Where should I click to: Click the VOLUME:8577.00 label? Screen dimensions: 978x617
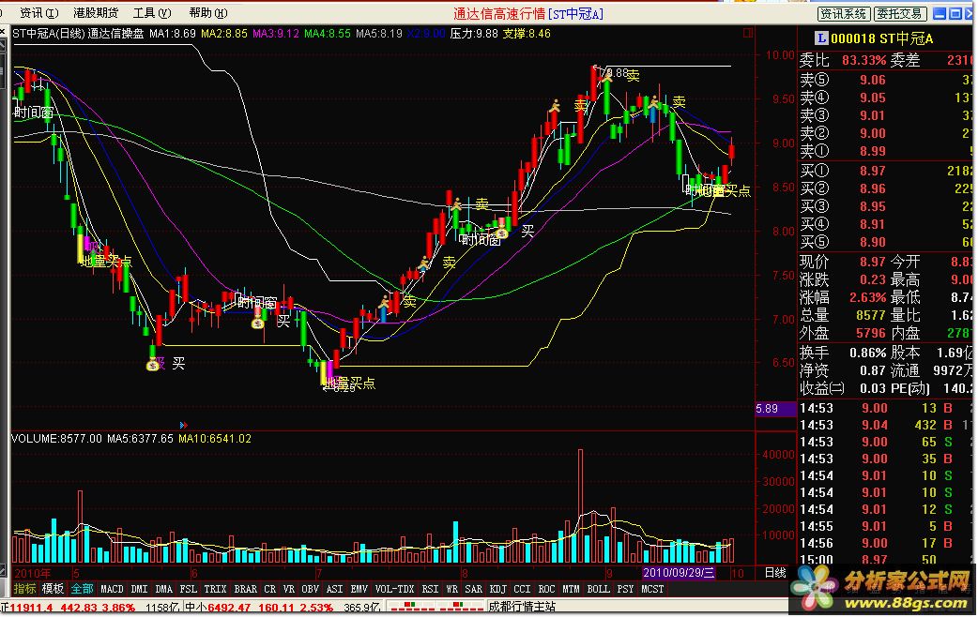coord(56,439)
